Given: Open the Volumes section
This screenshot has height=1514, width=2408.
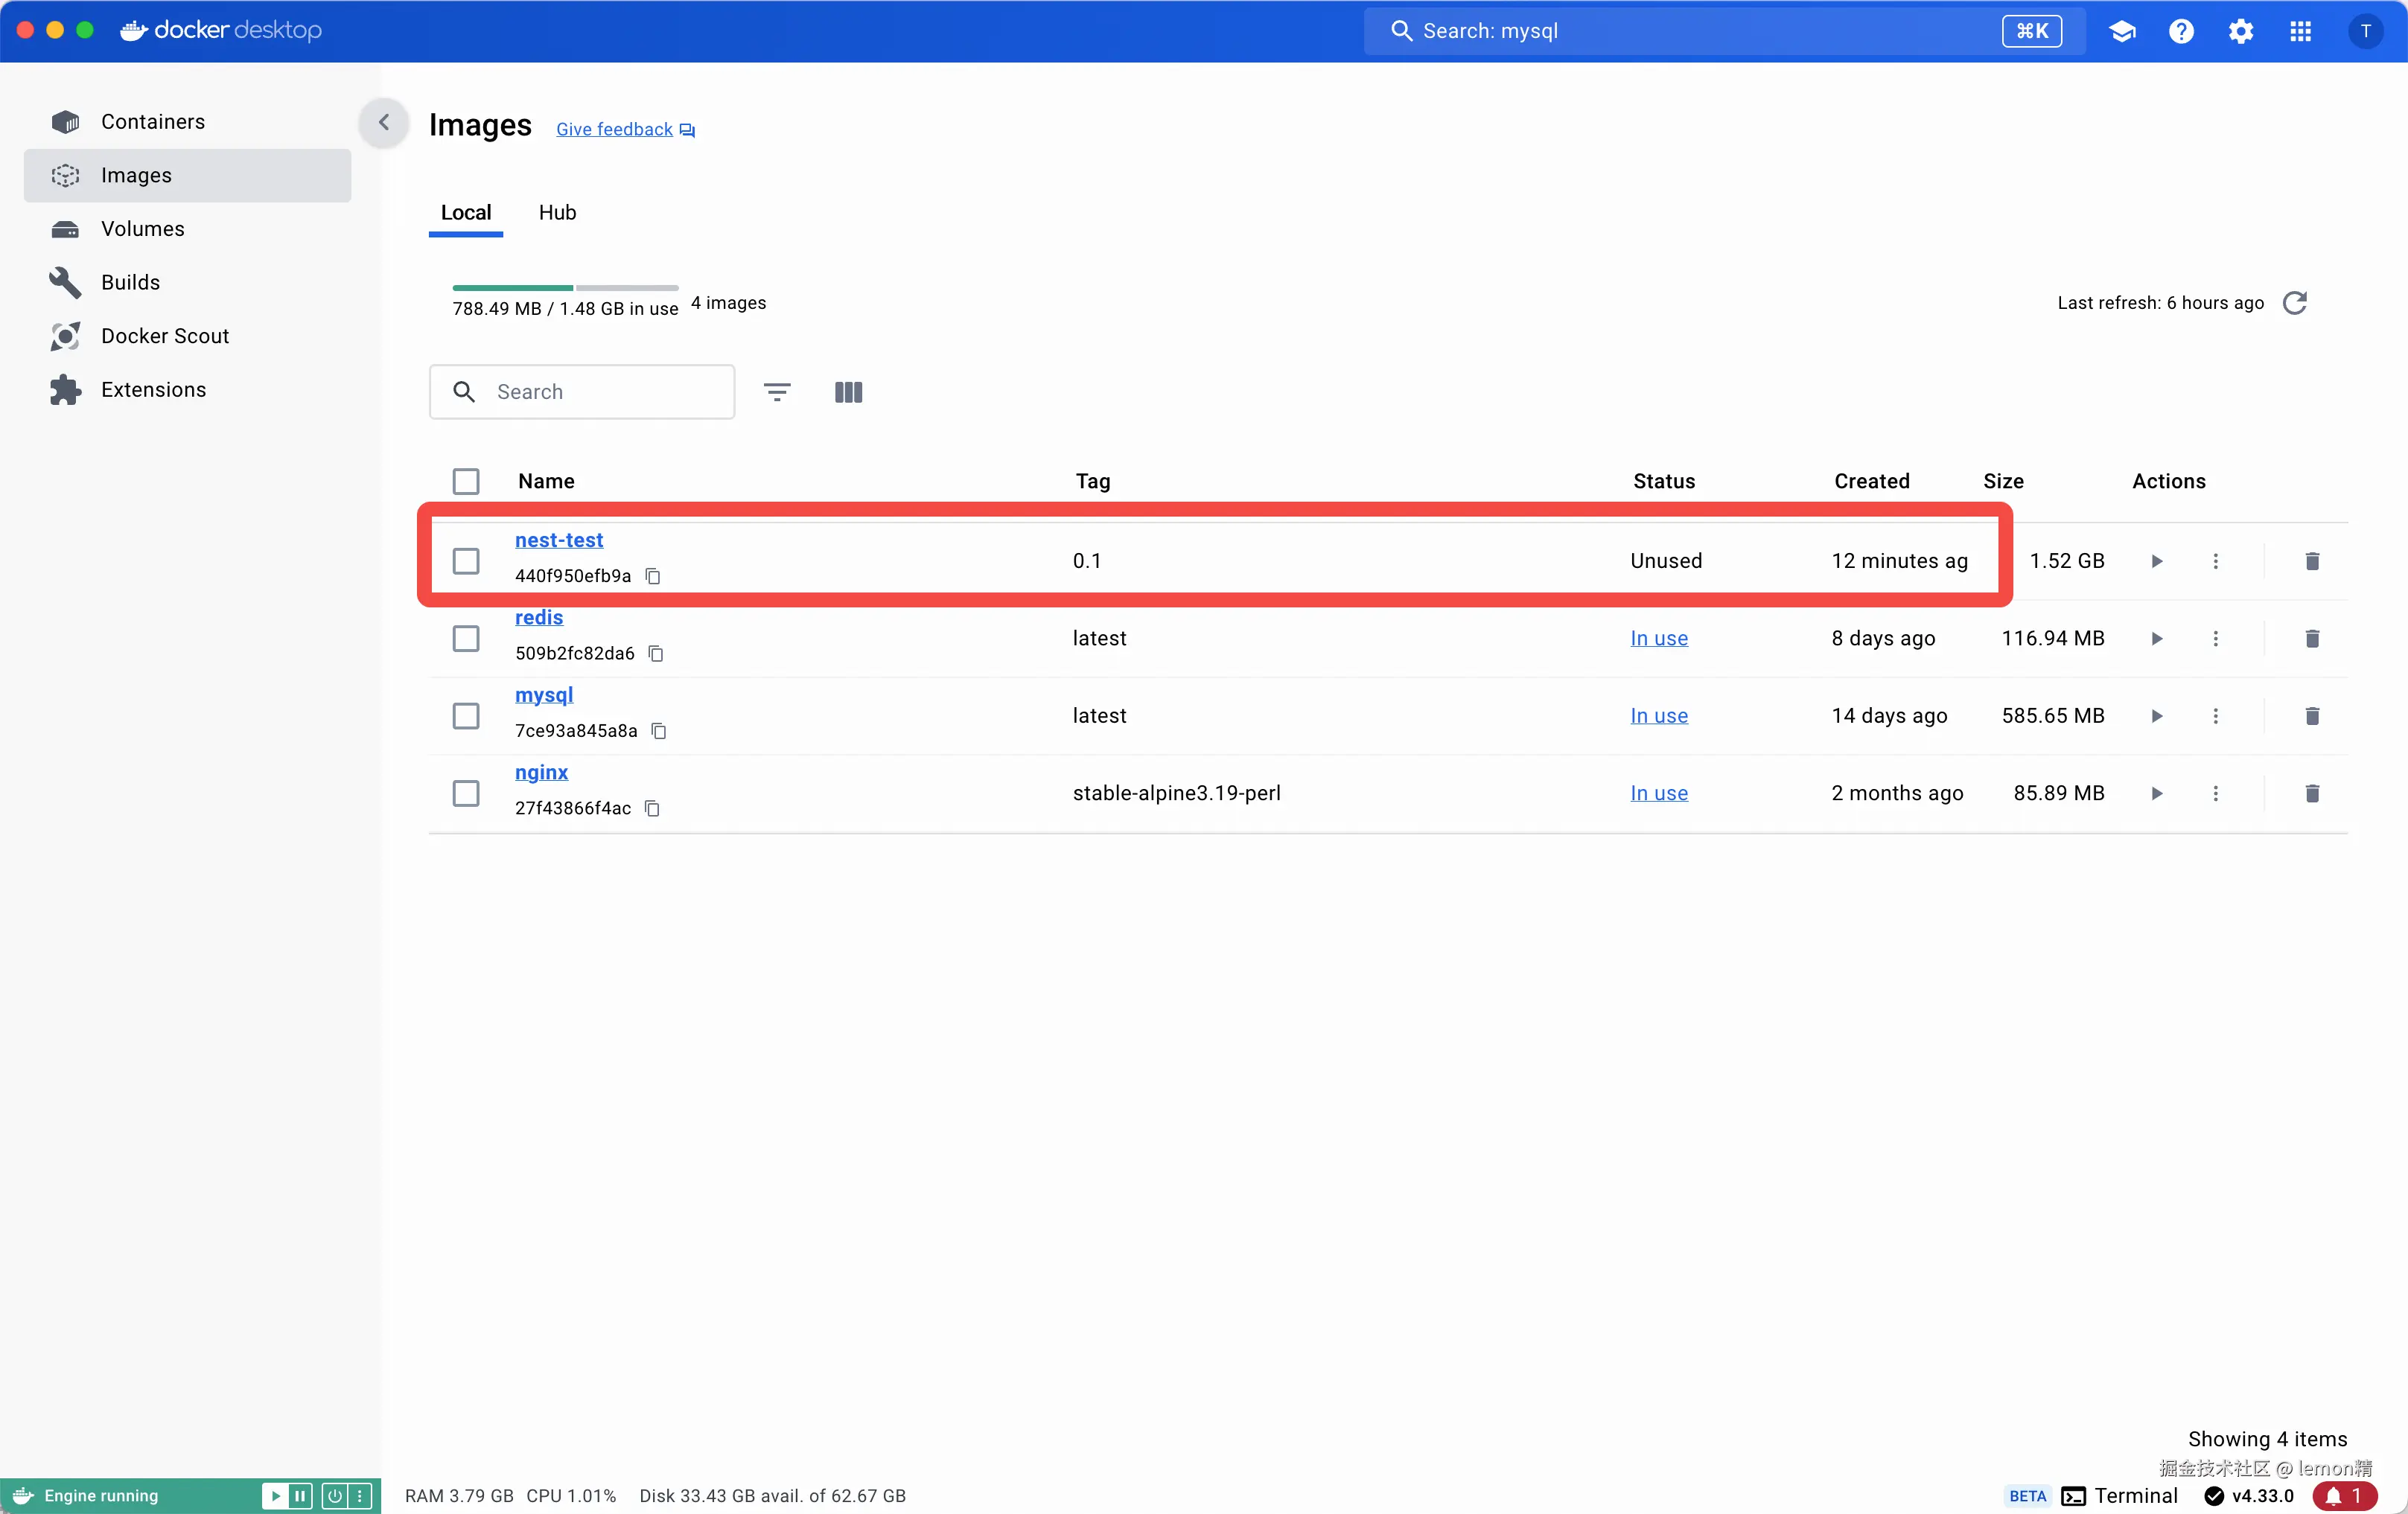Looking at the screenshot, I should [187, 228].
